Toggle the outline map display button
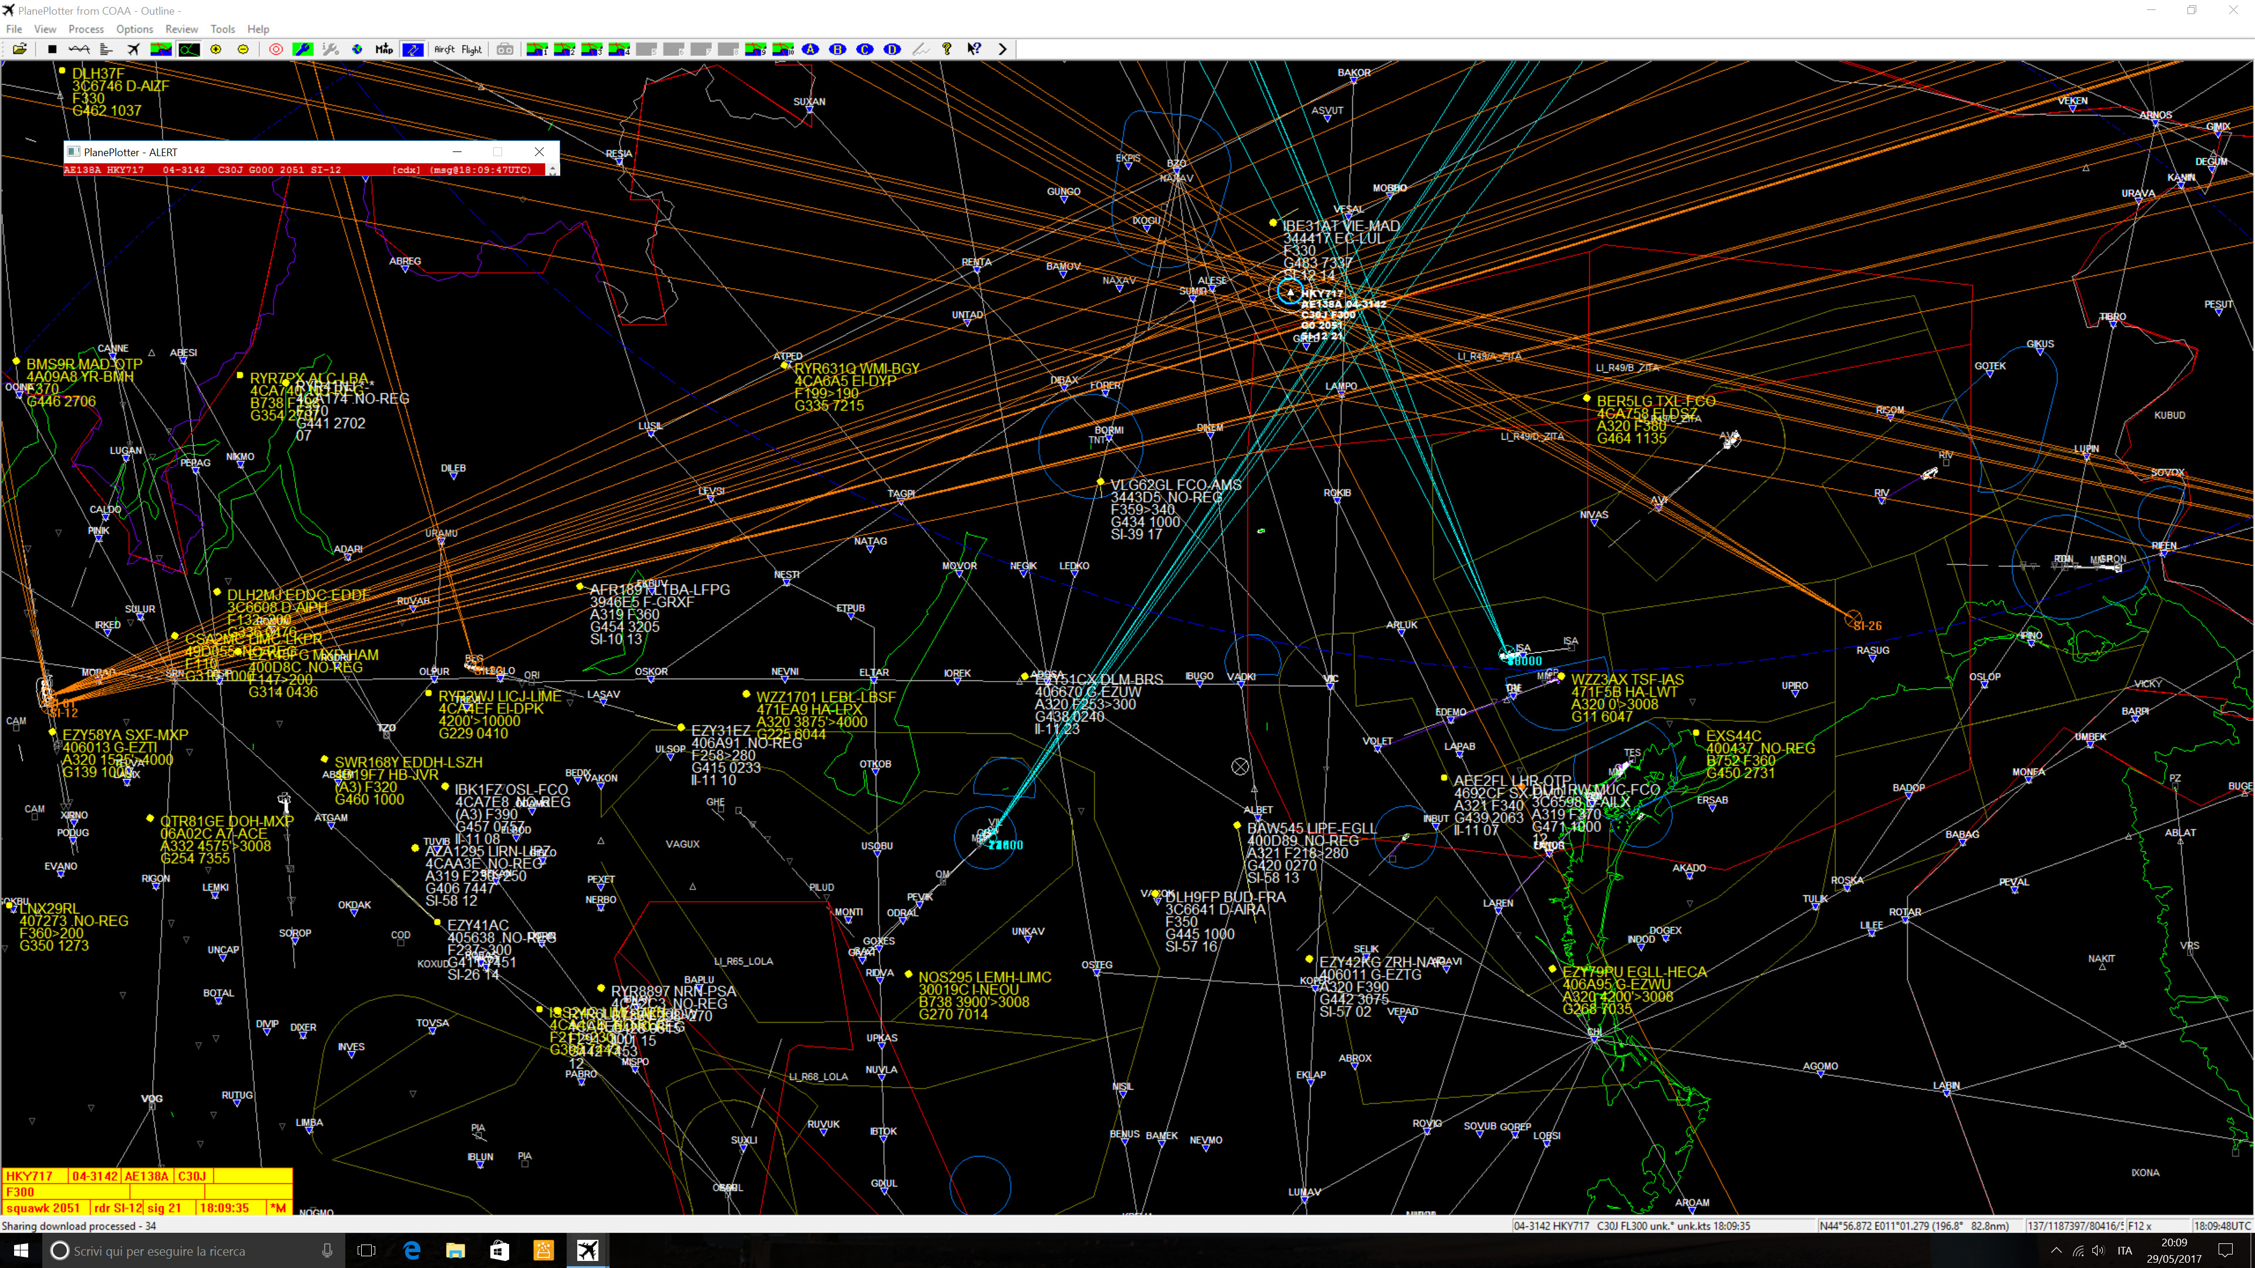The width and height of the screenshot is (2255, 1268). click(x=189, y=49)
